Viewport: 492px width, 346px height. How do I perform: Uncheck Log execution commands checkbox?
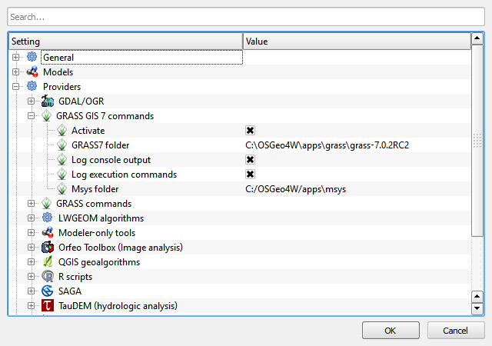[250, 175]
